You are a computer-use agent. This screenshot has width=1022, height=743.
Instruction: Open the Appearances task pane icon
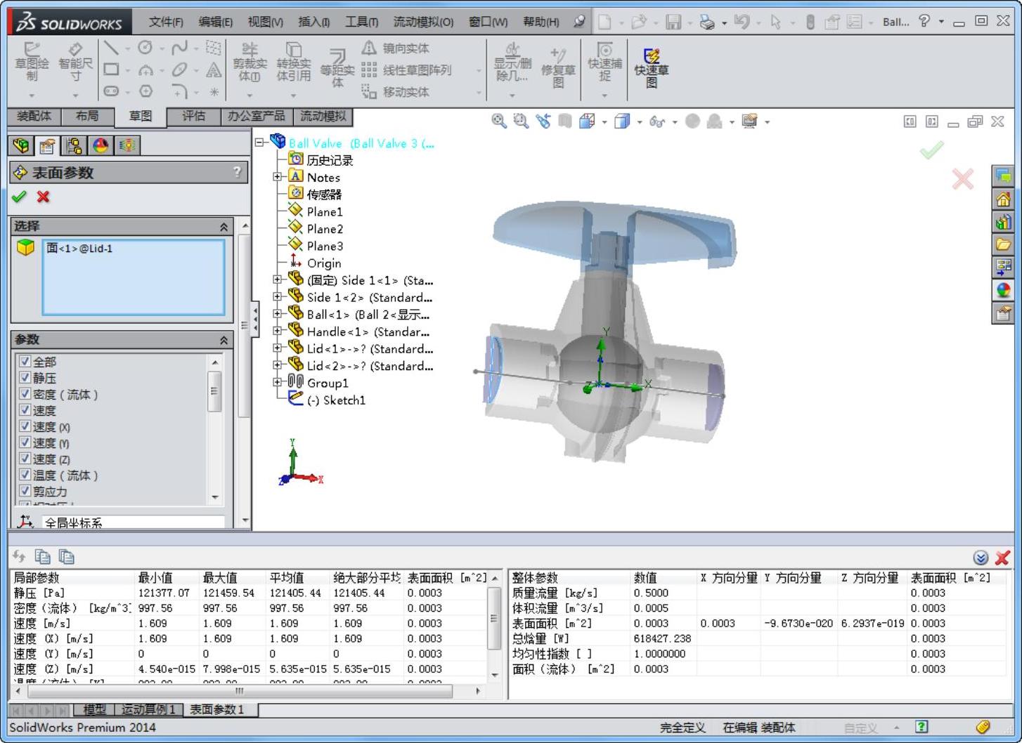click(x=1003, y=289)
